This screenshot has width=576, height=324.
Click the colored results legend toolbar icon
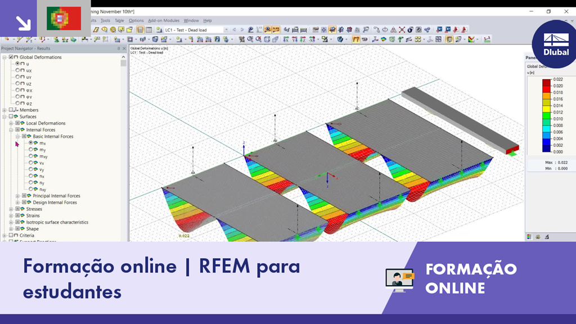point(471,39)
